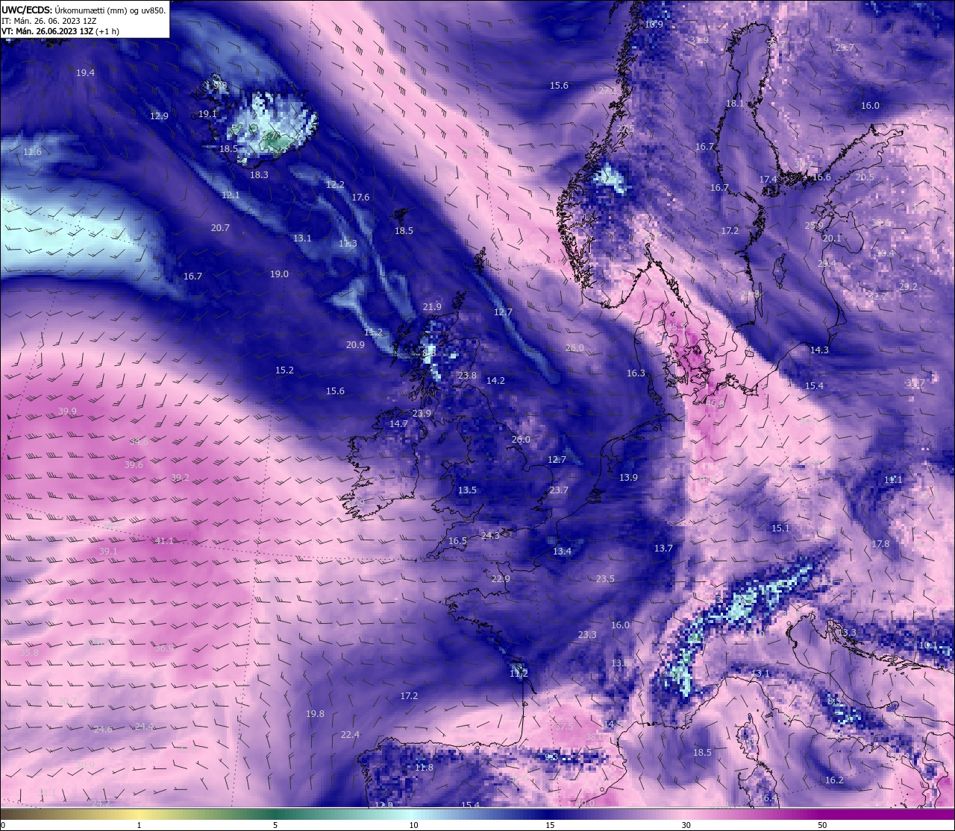The height and width of the screenshot is (831, 955).
Task: Click the 13.7 map value
Action: pyautogui.click(x=663, y=549)
